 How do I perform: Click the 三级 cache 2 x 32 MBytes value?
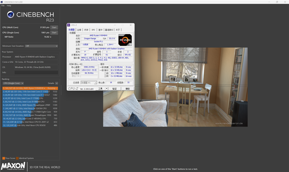(x=116, y=76)
